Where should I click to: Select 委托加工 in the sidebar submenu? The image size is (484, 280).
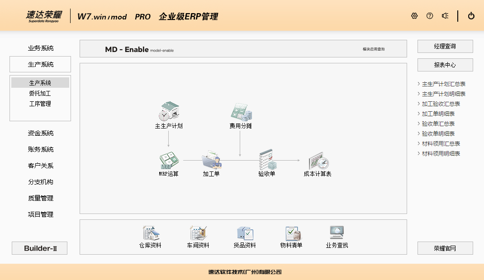40,93
